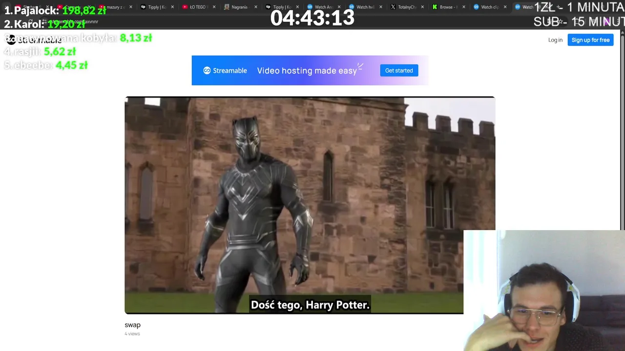625x351 pixels.
Task: Switch to the Kick 'Browse' tab
Action: pyautogui.click(x=448, y=7)
